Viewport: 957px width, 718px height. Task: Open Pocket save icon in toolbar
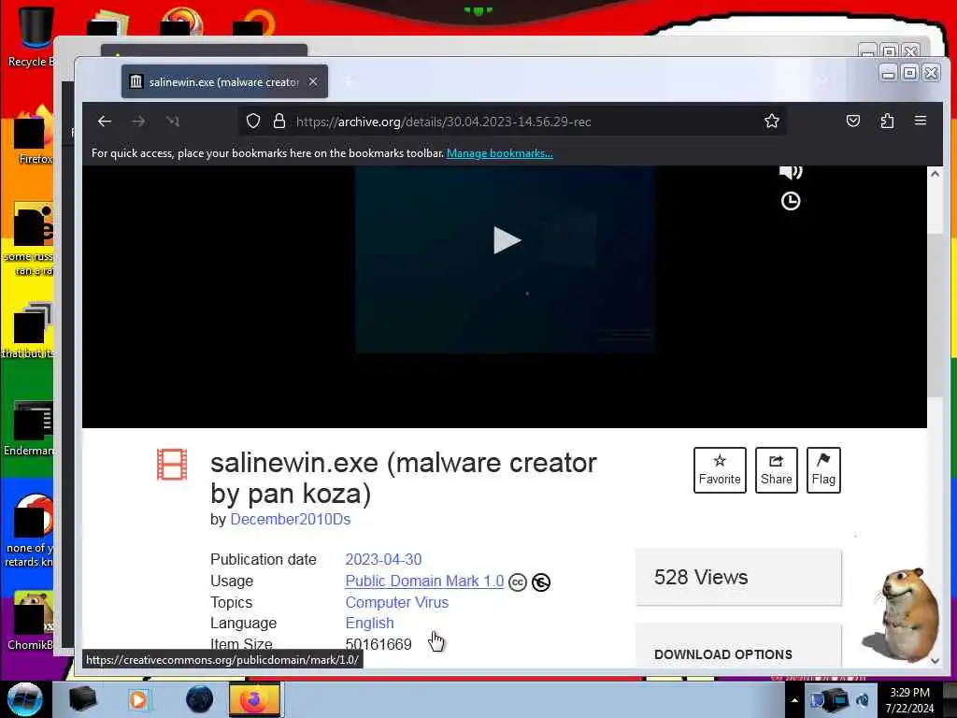click(x=853, y=121)
